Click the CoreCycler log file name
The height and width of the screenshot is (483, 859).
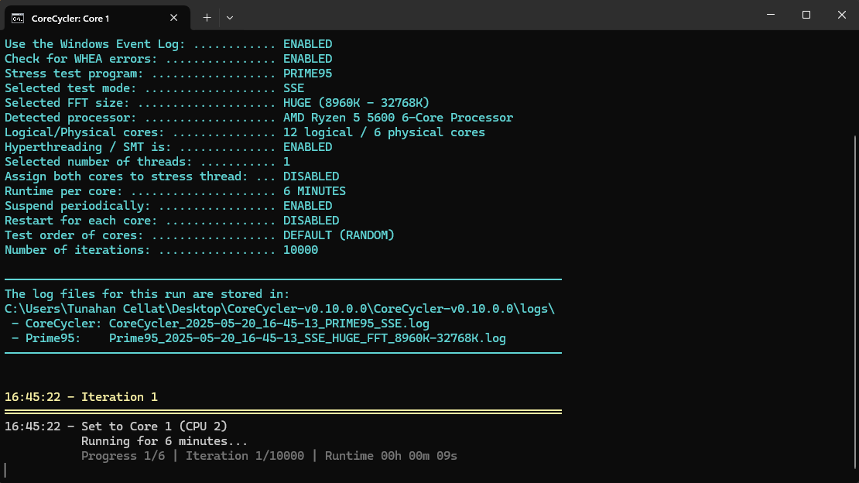tap(269, 324)
